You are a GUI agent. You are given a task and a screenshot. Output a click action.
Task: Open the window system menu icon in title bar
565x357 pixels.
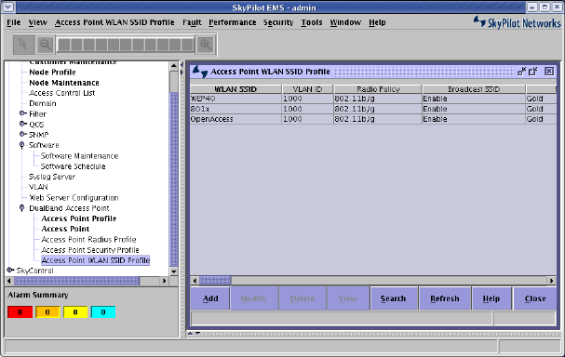click(8, 7)
